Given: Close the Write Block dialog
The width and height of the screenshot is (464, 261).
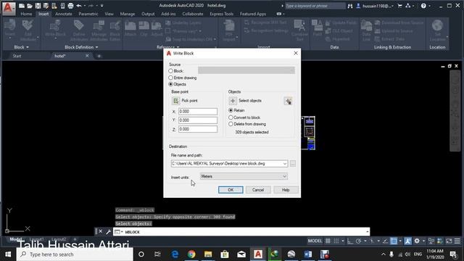Looking at the screenshot, I should [296, 53].
